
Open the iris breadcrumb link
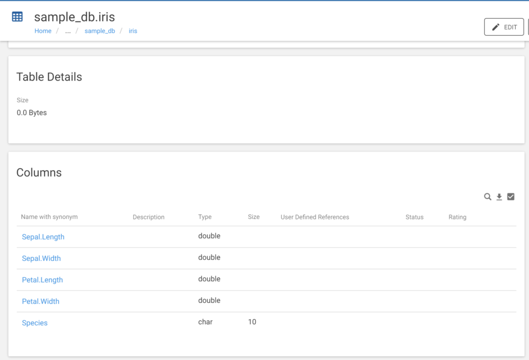[133, 31]
